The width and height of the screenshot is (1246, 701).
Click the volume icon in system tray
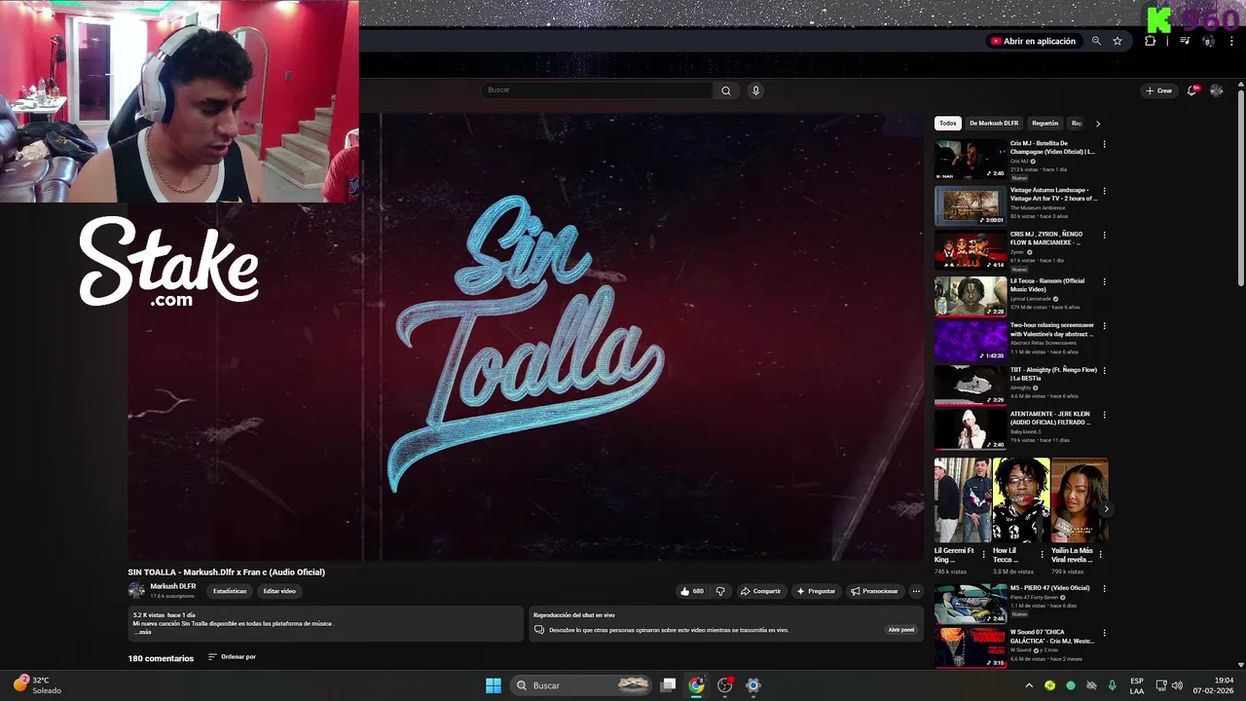click(1177, 685)
